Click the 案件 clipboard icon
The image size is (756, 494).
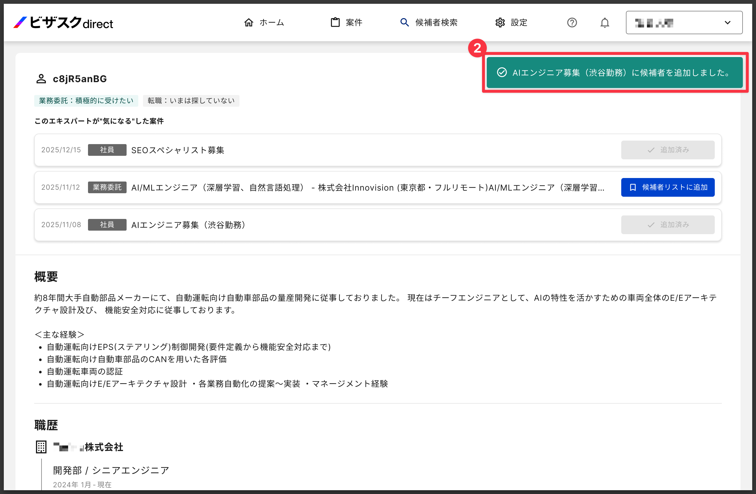[x=335, y=22]
